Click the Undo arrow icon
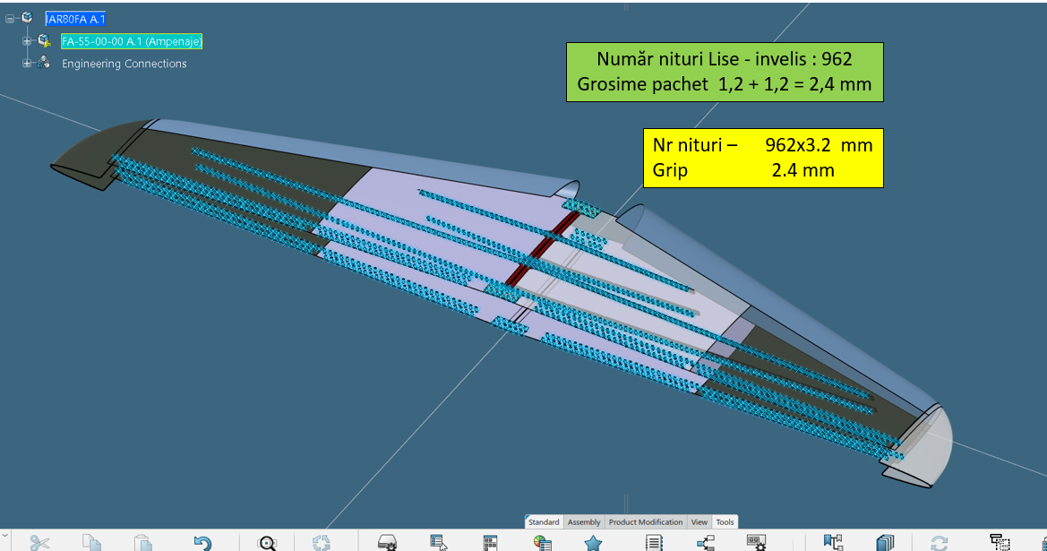Image resolution: width=1047 pixels, height=551 pixels. [x=202, y=542]
